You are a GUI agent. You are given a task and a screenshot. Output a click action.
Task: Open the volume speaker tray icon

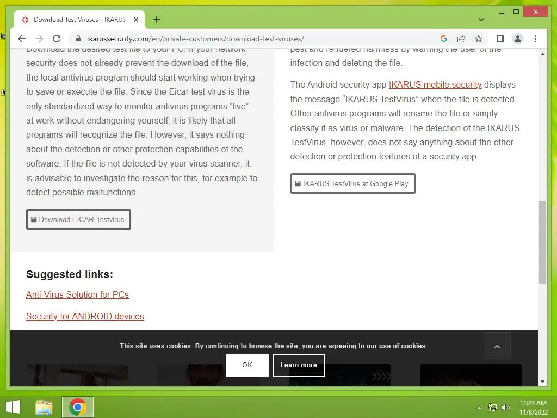[x=506, y=408]
